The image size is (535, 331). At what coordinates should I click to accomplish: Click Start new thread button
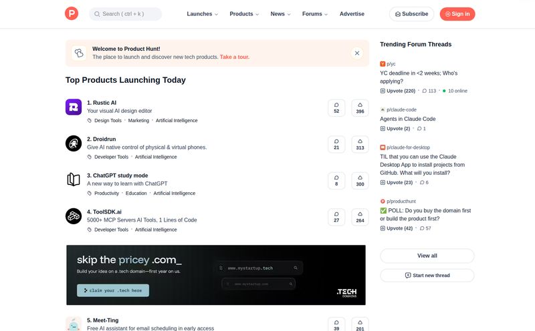pyautogui.click(x=427, y=276)
